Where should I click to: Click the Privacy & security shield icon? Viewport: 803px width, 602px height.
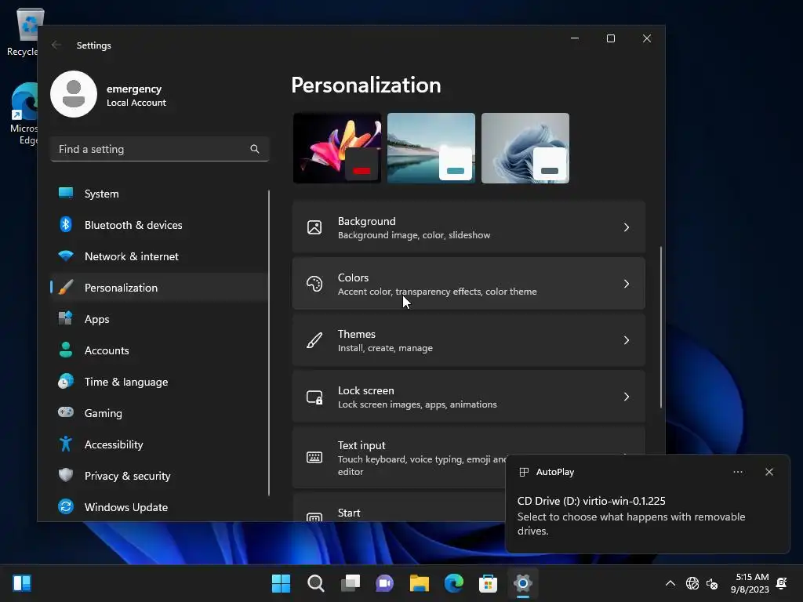point(66,475)
